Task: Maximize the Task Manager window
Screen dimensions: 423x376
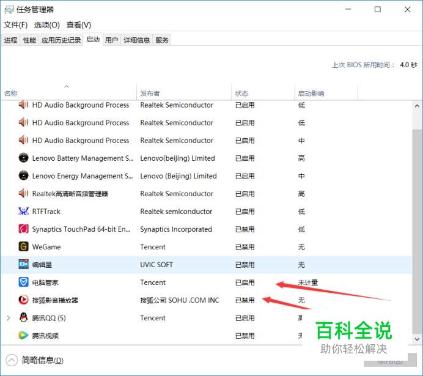Action: pyautogui.click(x=378, y=10)
